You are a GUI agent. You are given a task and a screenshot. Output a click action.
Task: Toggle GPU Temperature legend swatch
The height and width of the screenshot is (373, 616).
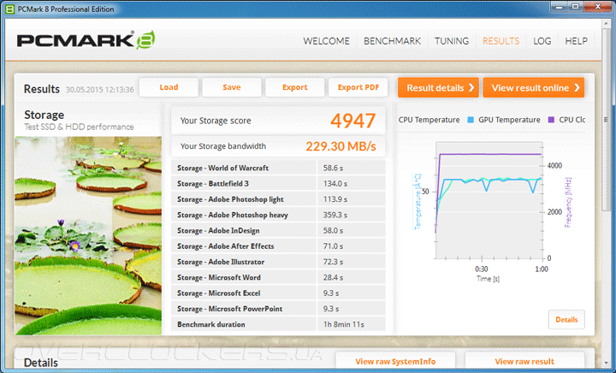pyautogui.click(x=471, y=120)
